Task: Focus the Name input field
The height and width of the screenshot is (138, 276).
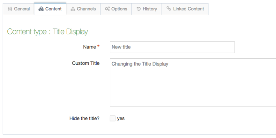Action: point(172,47)
